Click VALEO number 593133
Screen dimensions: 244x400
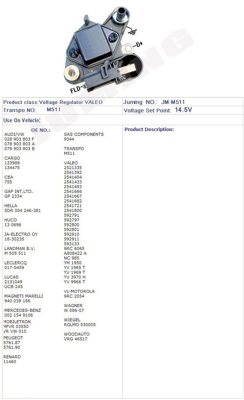point(72,244)
